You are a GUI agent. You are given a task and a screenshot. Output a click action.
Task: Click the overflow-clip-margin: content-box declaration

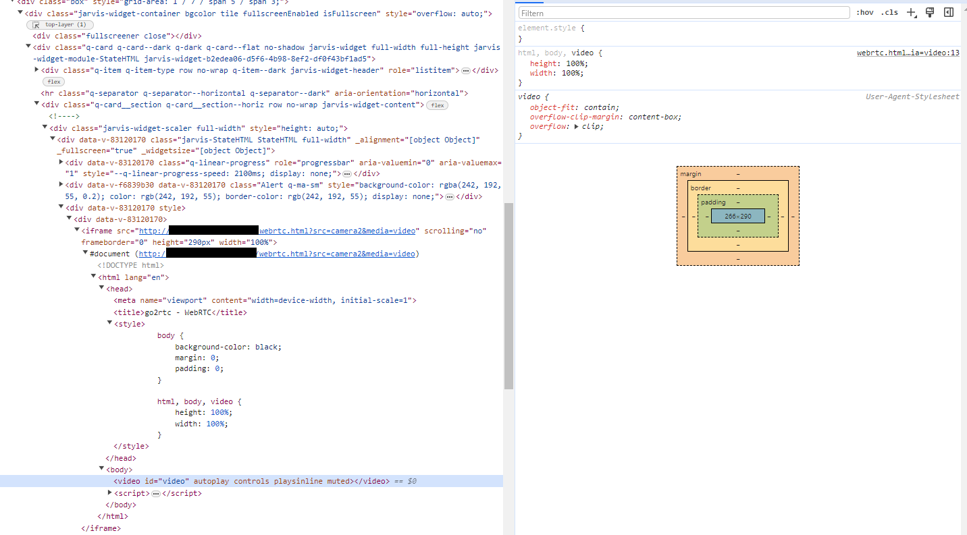coord(606,117)
